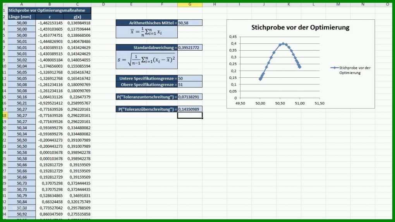Click the cell containing 50,21
This screenshot has height=222, width=395.
(x=22, y=103)
